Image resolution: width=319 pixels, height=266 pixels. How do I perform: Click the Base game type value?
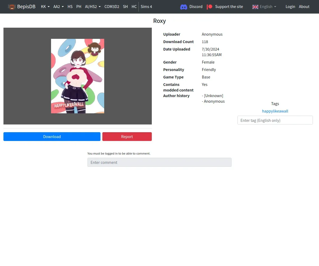coord(206,77)
